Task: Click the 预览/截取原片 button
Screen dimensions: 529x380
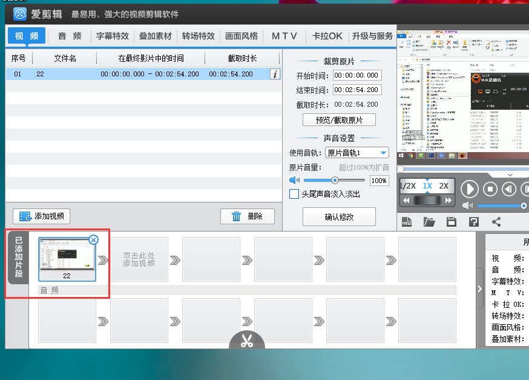Action: coord(339,119)
